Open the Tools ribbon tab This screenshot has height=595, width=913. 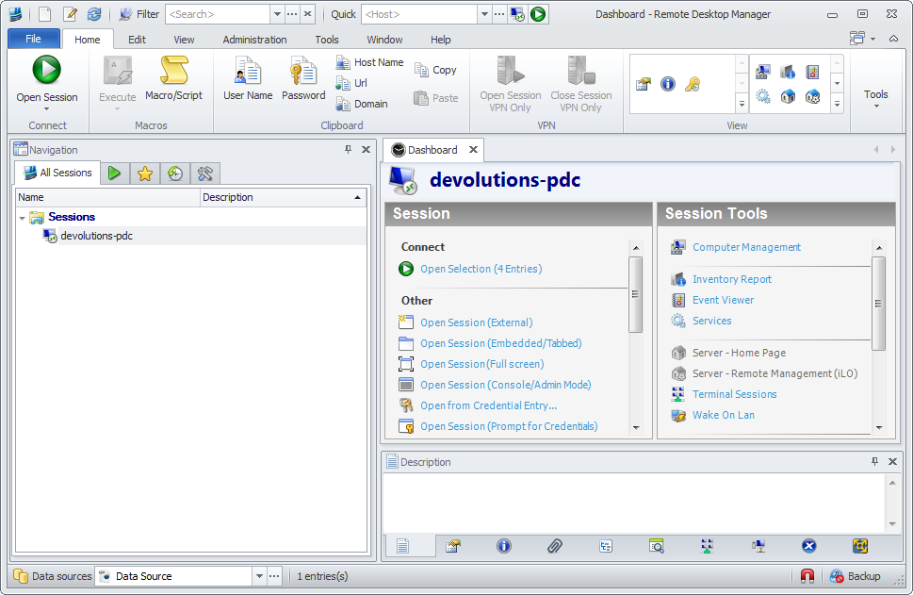coord(327,40)
